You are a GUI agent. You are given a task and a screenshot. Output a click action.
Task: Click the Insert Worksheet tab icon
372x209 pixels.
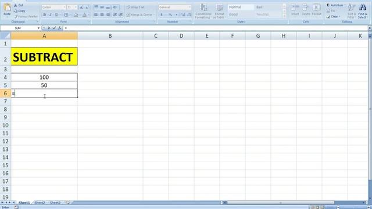[x=67, y=203]
